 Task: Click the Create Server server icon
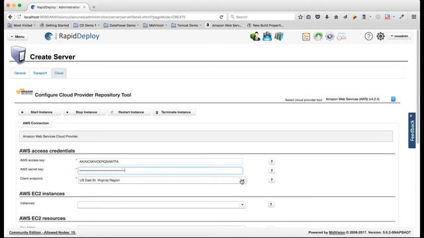coord(19,55)
